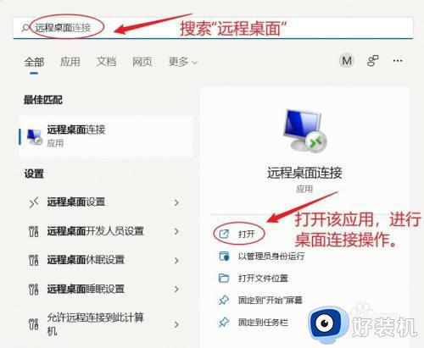The height and width of the screenshot is (348, 424).
Task: Click the tools icon beside 远程桌面开发人员设置
Action: (33, 231)
